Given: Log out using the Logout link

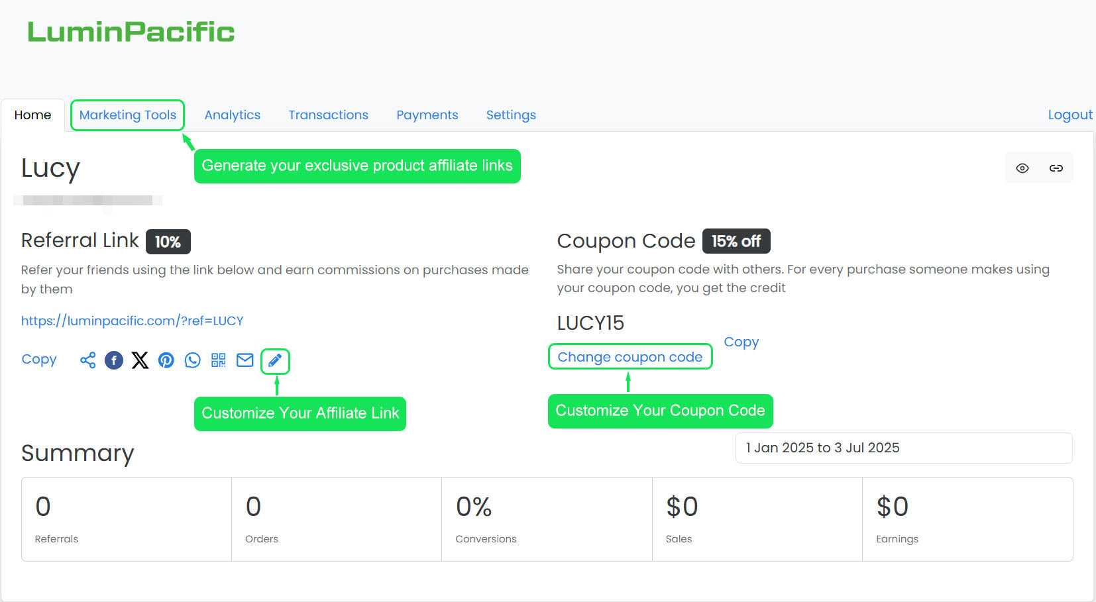Looking at the screenshot, I should click(1070, 115).
